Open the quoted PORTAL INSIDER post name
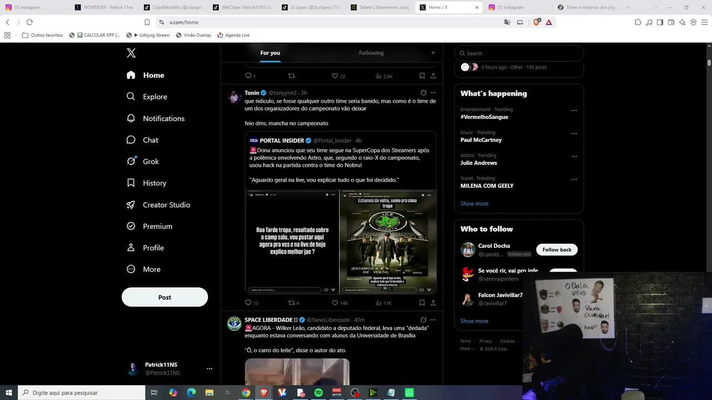 (282, 141)
